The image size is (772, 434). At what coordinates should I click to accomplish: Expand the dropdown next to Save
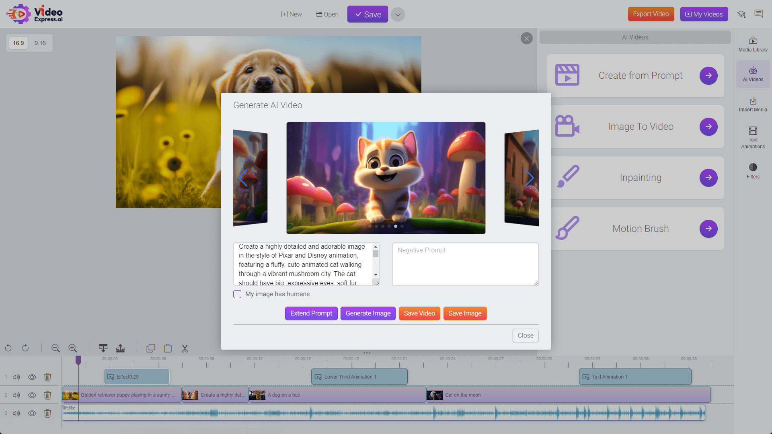point(398,14)
